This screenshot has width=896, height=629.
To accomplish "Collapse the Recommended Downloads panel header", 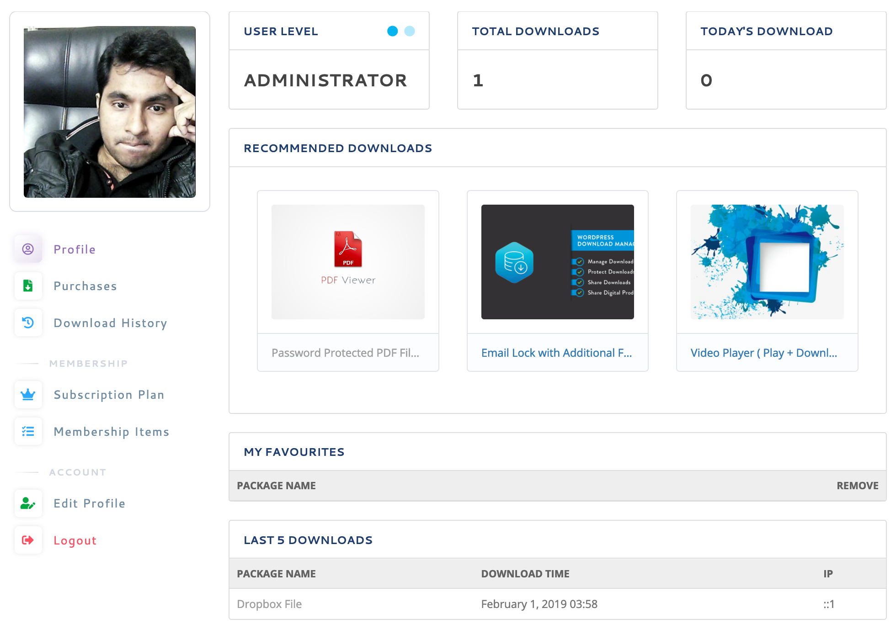I will [x=338, y=148].
